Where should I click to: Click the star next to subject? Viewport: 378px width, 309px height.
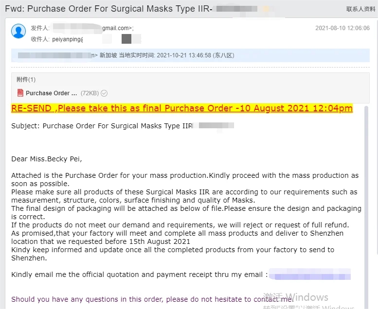click(x=266, y=9)
